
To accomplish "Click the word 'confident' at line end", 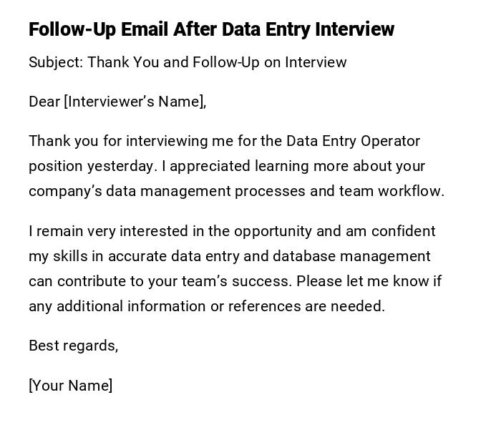I will 402,231.
